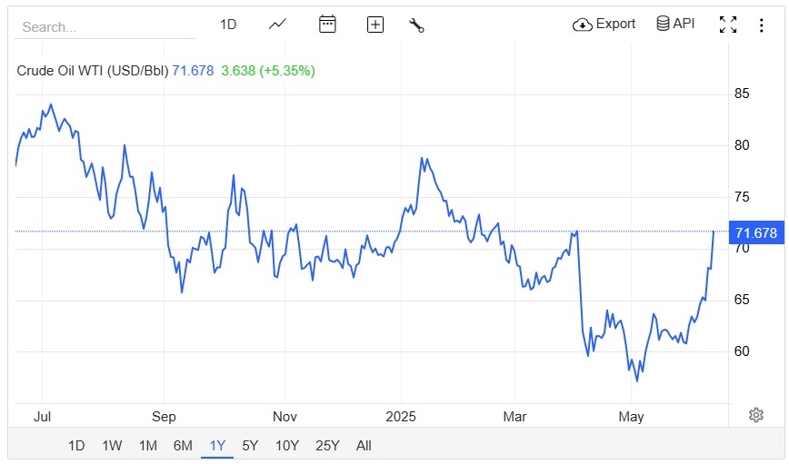Open the three-dot more options menu
The height and width of the screenshot is (464, 789).
pos(762,25)
